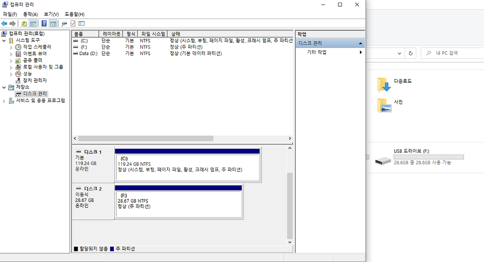Click the 사진 folder icon in Explorer
This screenshot has width=484, height=262.
[384, 106]
